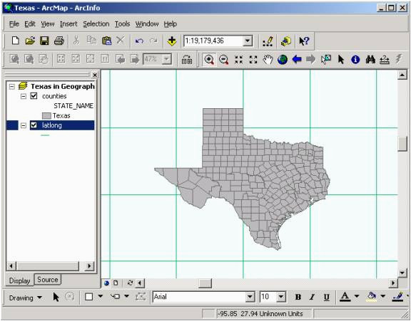The image size is (411, 321).
Task: Click the Save disk icon
Action: (x=44, y=41)
